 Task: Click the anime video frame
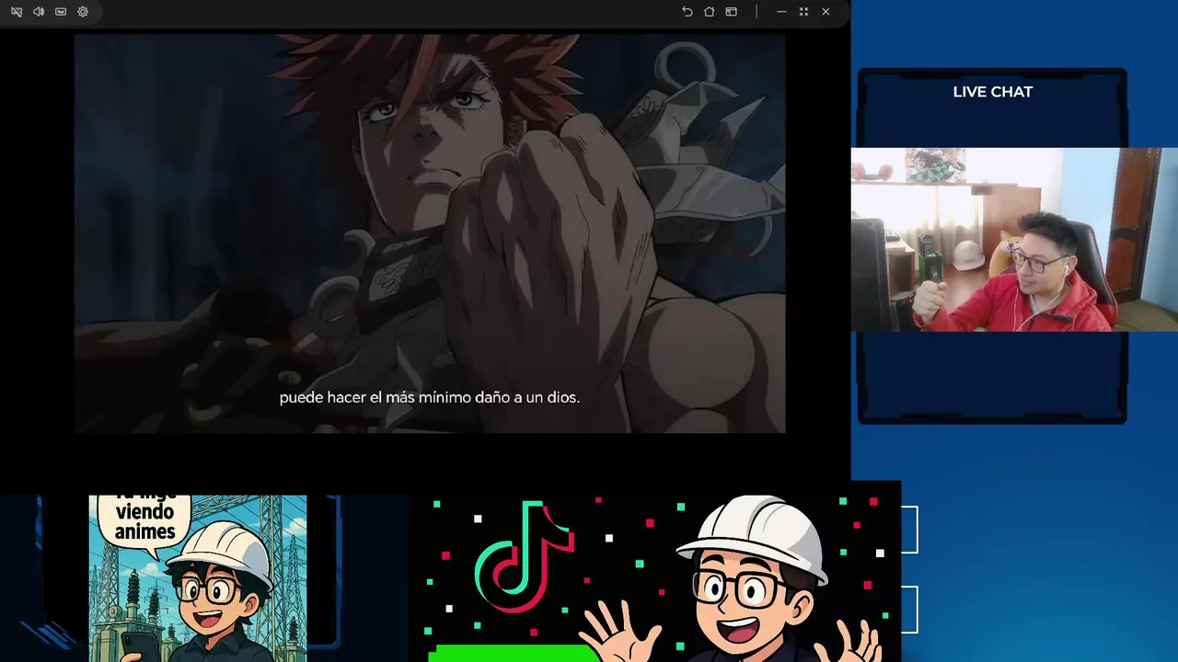pos(430,234)
